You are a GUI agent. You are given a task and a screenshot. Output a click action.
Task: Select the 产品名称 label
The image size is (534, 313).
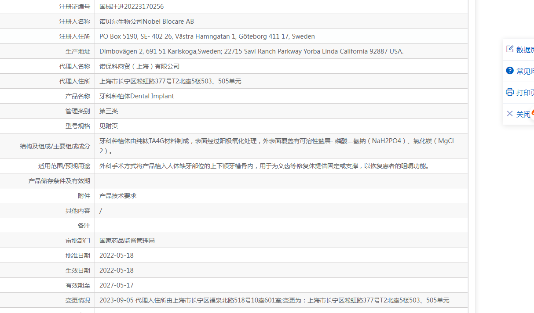(78, 96)
